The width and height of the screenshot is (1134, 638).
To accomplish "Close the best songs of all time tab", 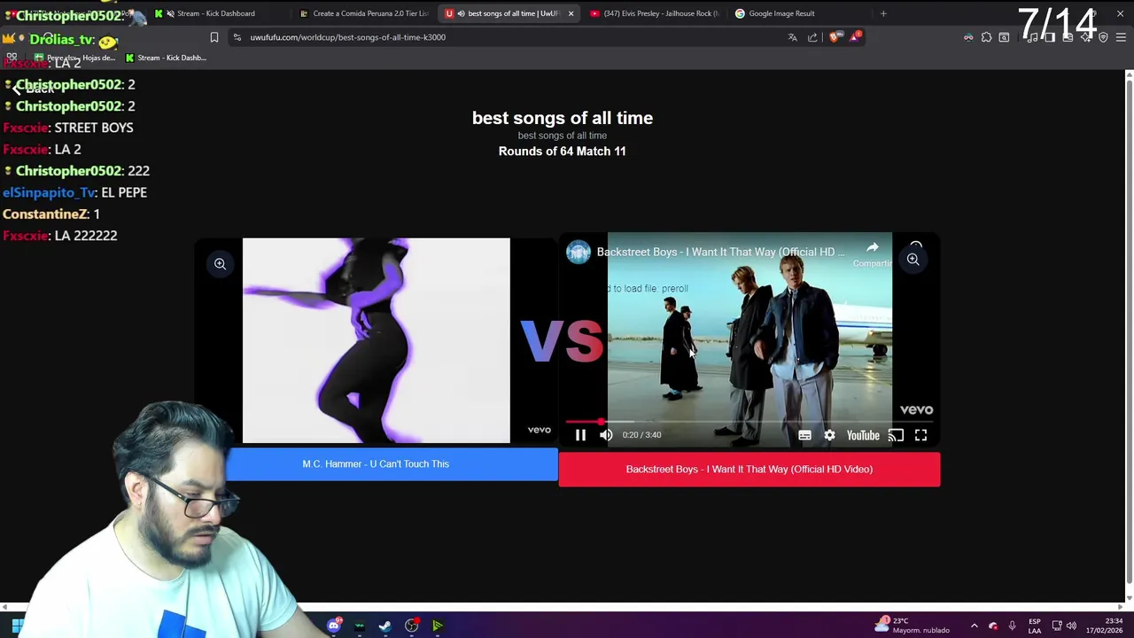I will (571, 13).
